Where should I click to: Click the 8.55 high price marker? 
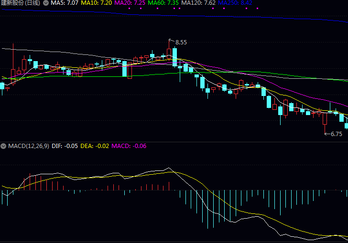tap(181, 42)
